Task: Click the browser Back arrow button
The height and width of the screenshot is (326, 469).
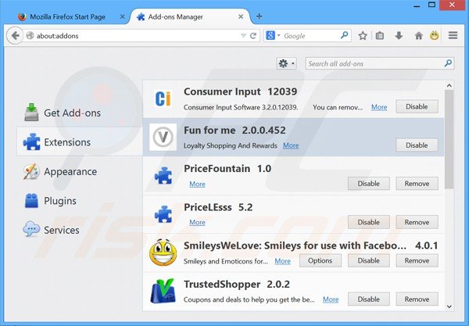Action: click(x=15, y=36)
